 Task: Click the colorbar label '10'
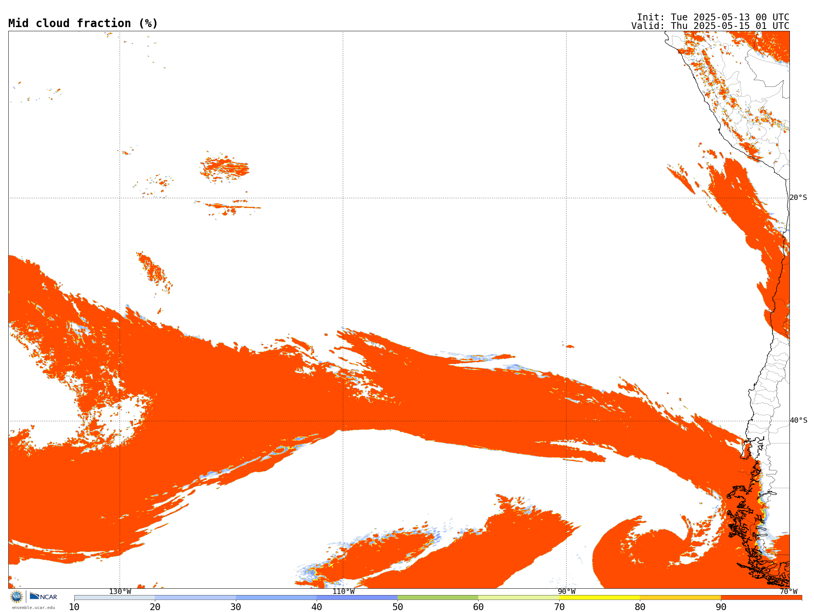point(74,607)
